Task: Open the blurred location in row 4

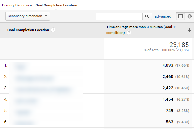Action: 26,101
